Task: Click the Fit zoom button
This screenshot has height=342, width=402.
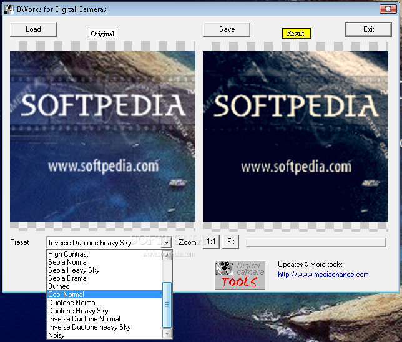Action: click(x=231, y=242)
